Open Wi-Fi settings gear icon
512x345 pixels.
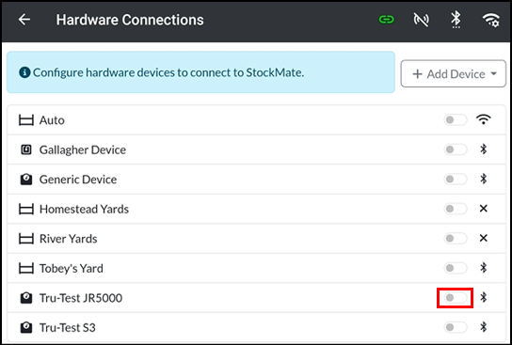(x=491, y=21)
